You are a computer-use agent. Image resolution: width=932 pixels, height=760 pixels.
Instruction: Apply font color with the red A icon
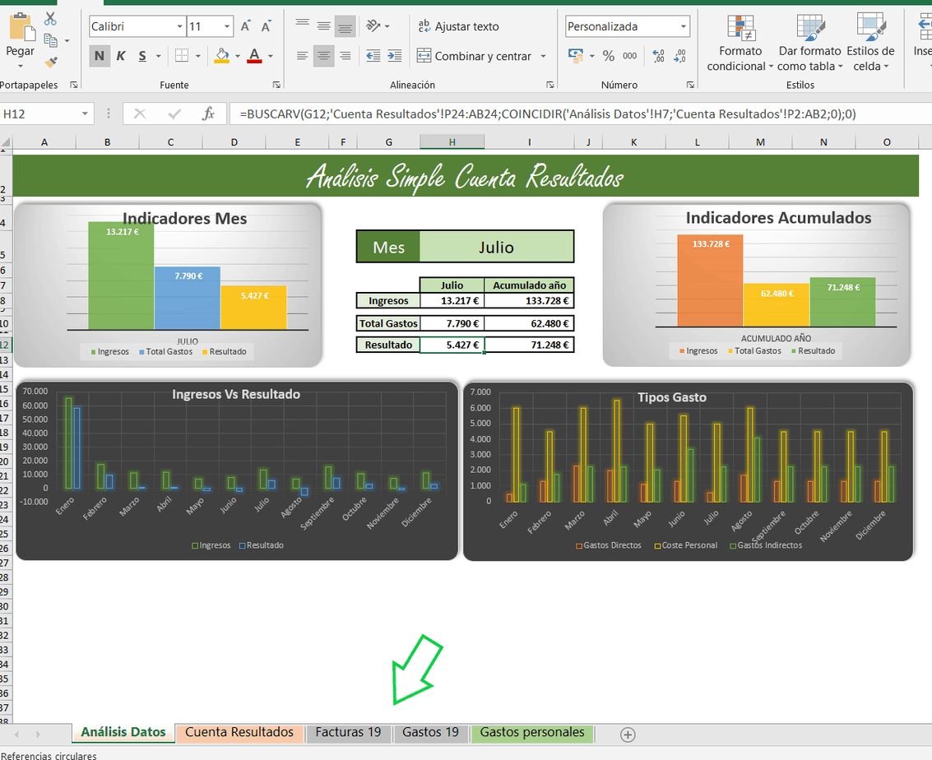(x=254, y=56)
